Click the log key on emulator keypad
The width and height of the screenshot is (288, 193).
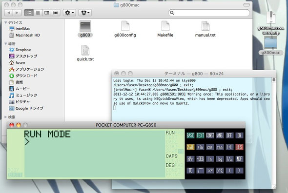220,159
